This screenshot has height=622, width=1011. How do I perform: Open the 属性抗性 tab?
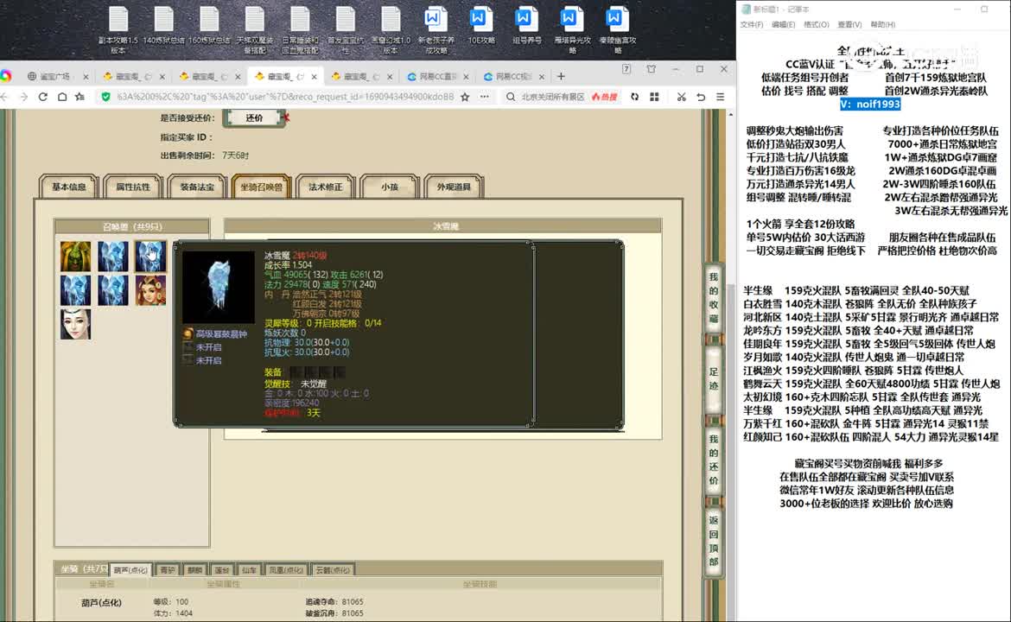(x=133, y=187)
